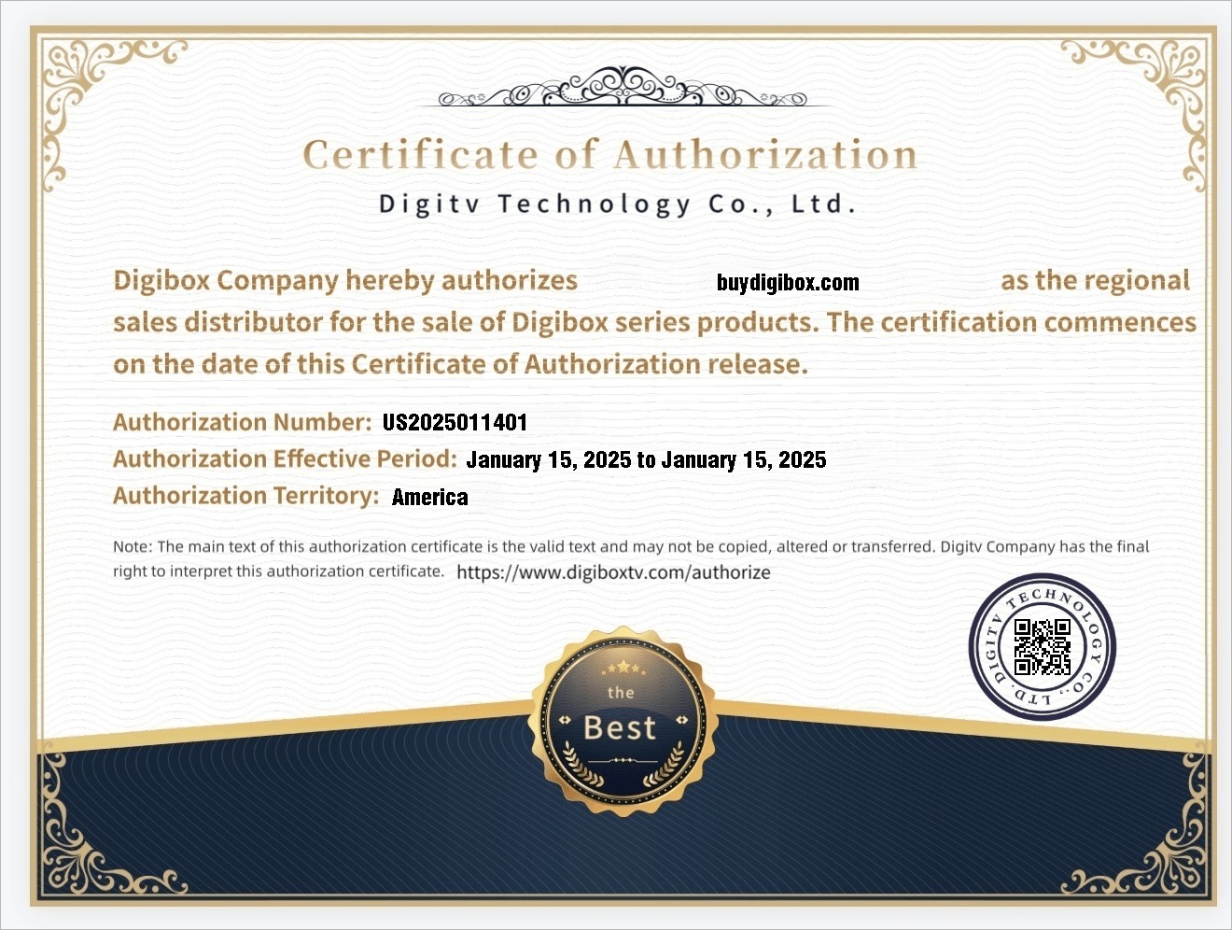Click the 'Note: The main text' line

tap(631, 547)
